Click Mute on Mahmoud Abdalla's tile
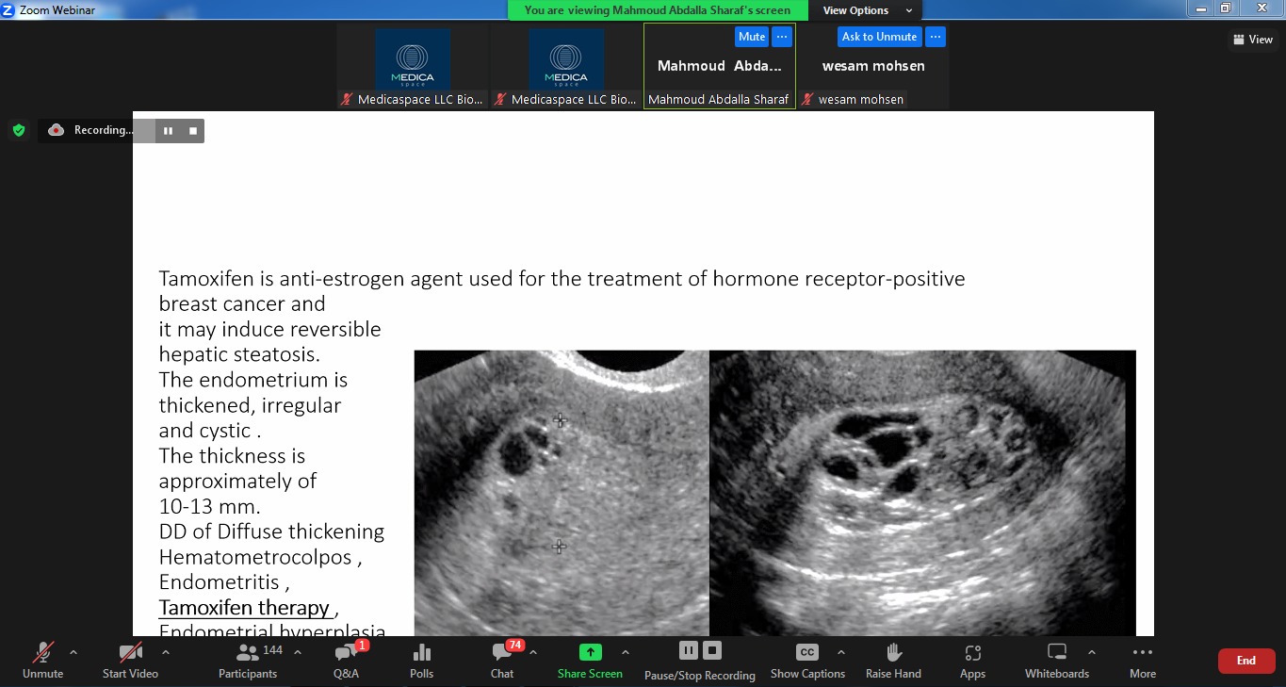 click(x=751, y=37)
